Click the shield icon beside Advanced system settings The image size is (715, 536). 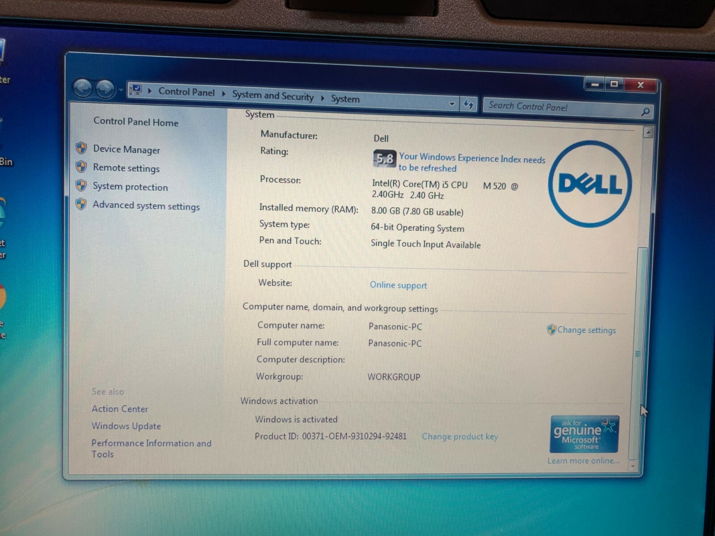click(x=81, y=204)
